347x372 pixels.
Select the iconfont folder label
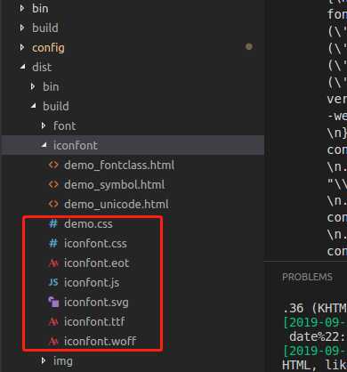(76, 145)
